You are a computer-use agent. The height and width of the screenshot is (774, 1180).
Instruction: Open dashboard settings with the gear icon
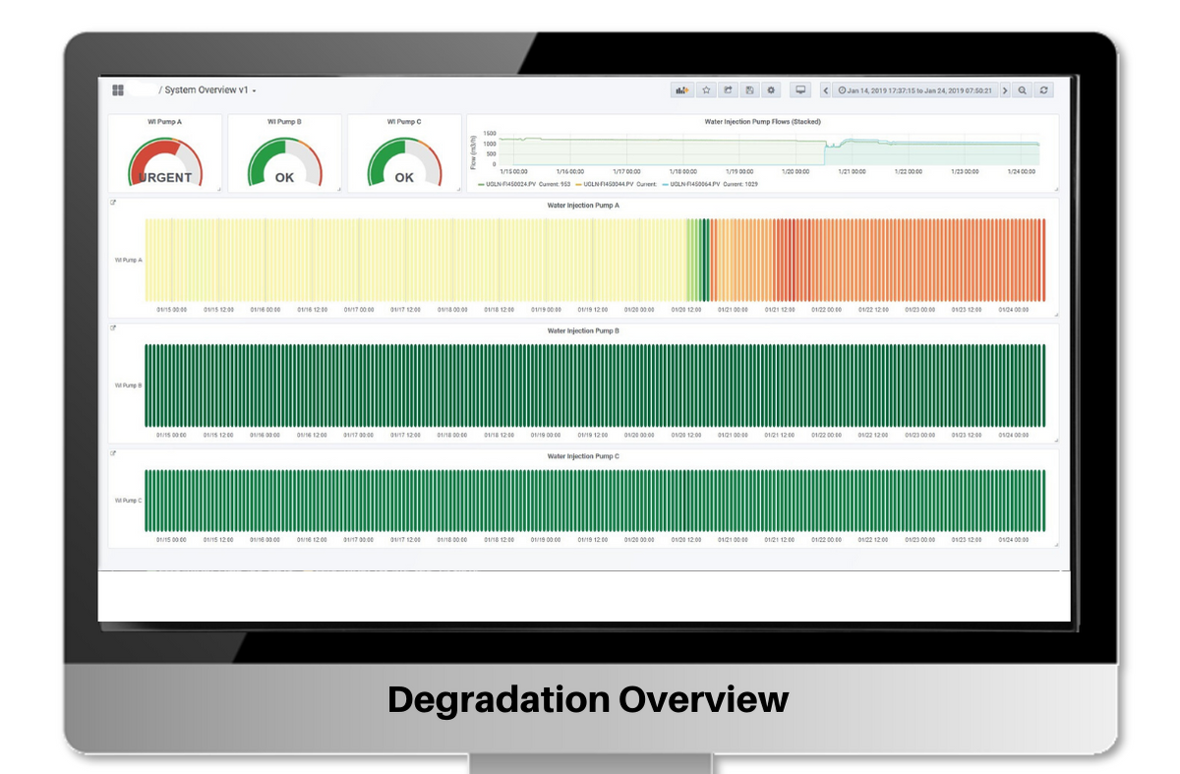click(772, 89)
